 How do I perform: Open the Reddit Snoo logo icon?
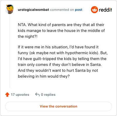click(x=94, y=10)
